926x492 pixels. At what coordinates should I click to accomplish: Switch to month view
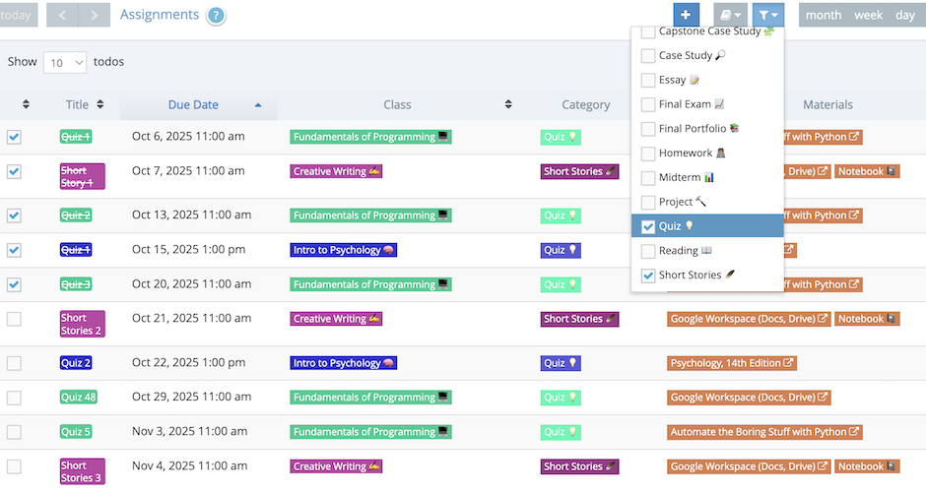824,15
